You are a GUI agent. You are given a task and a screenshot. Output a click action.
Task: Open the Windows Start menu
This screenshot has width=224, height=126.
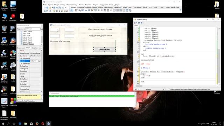[x=3, y=124]
